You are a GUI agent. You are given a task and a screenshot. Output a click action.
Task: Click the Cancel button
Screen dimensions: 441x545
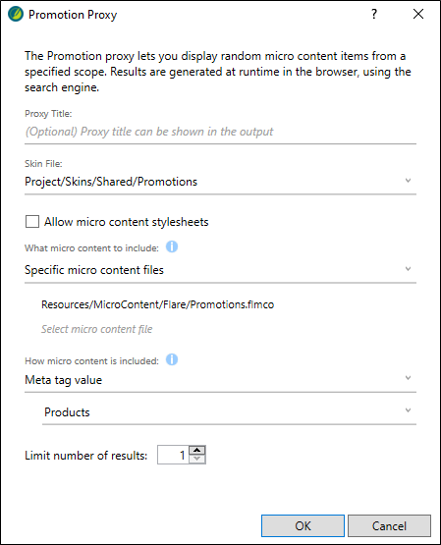389,526
